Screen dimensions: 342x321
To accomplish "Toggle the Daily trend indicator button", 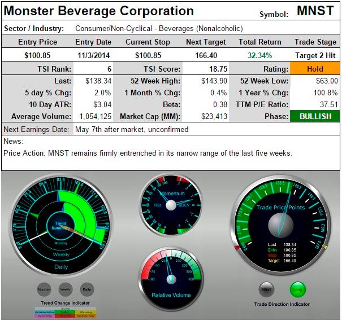I will point(86,289).
